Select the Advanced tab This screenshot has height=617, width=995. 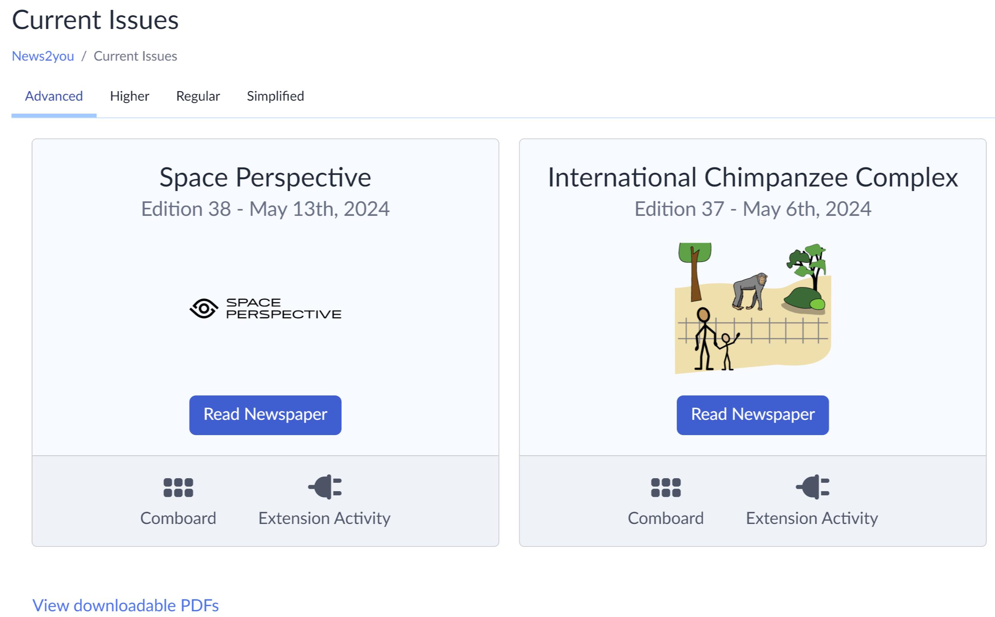54,96
